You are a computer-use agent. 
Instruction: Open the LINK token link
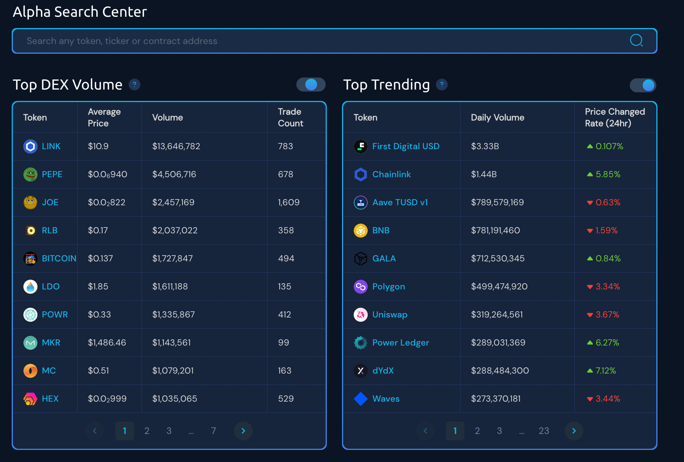51,146
